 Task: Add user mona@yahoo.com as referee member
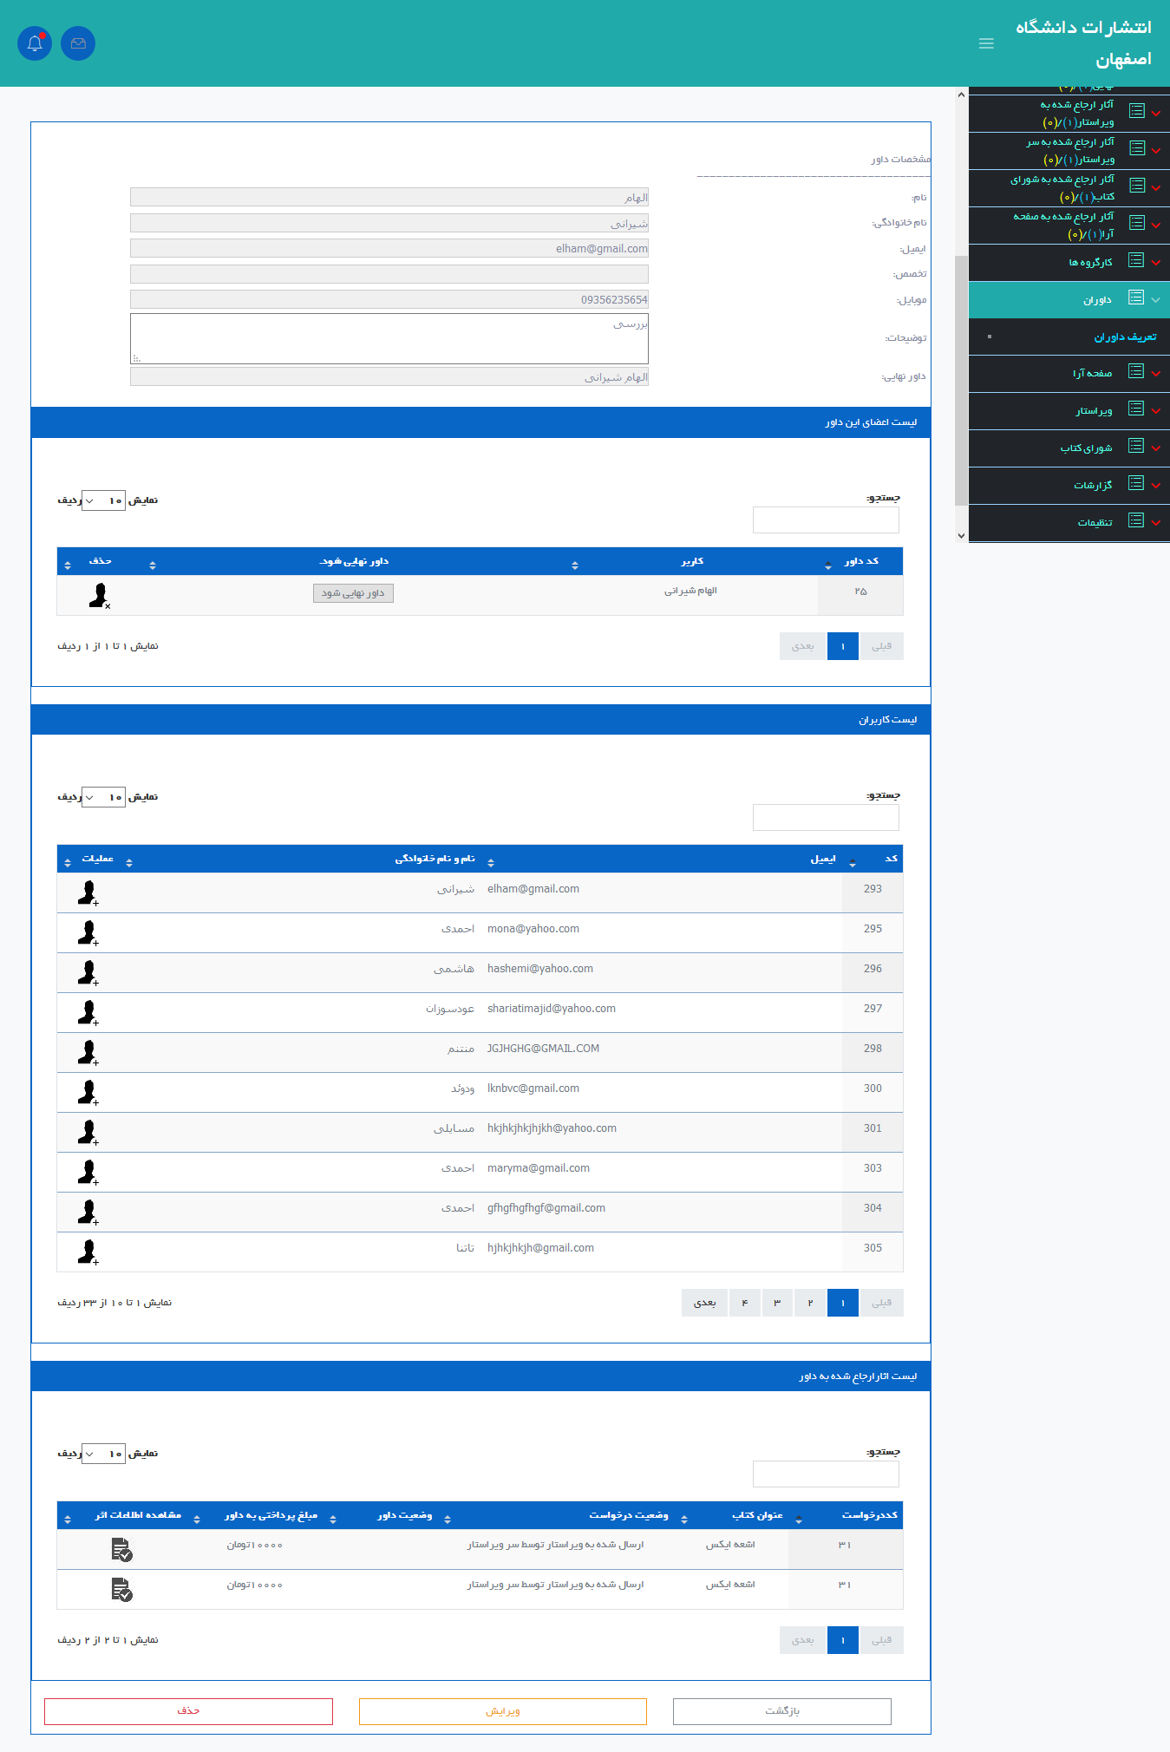88,932
